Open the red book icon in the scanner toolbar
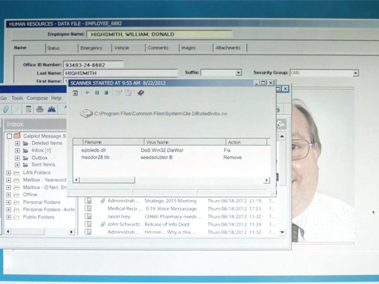This screenshot has width=379, height=284. coord(141,93)
